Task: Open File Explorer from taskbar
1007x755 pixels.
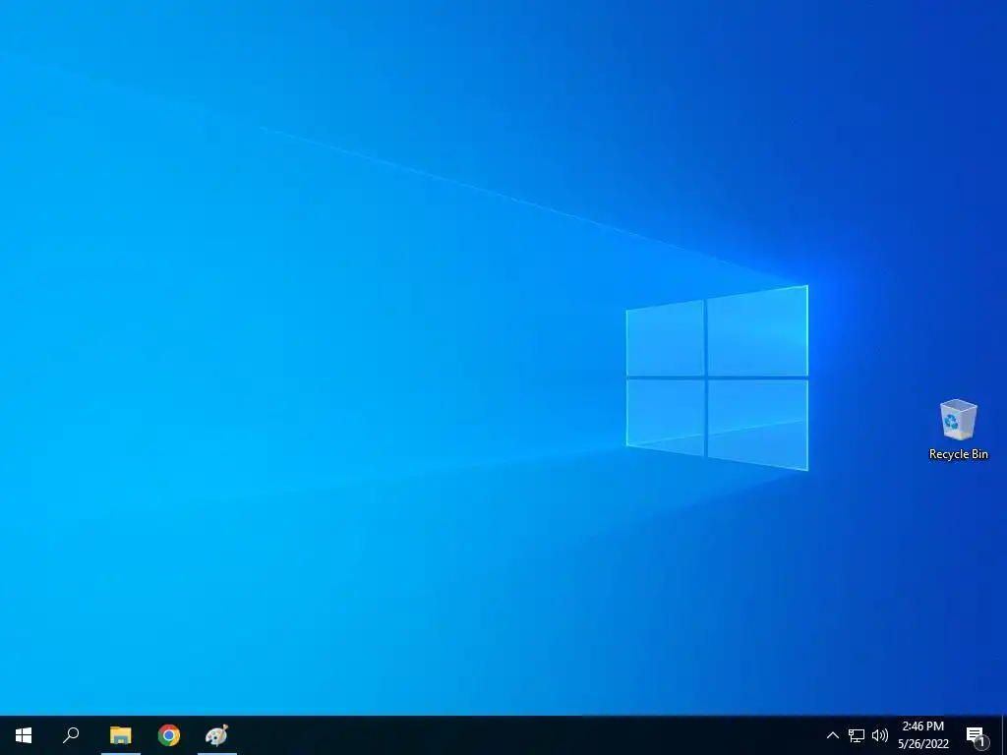Action: (x=120, y=735)
